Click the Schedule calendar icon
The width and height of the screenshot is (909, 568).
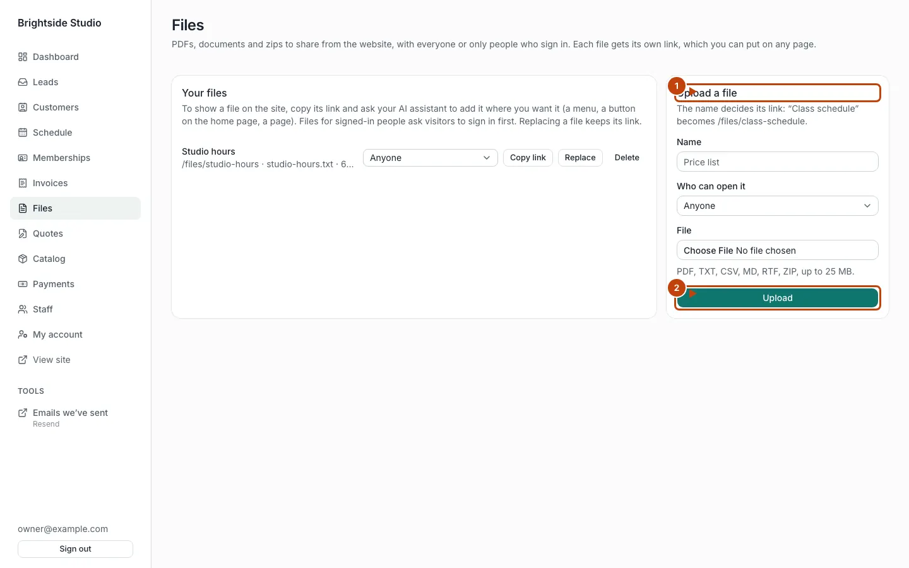coord(23,133)
